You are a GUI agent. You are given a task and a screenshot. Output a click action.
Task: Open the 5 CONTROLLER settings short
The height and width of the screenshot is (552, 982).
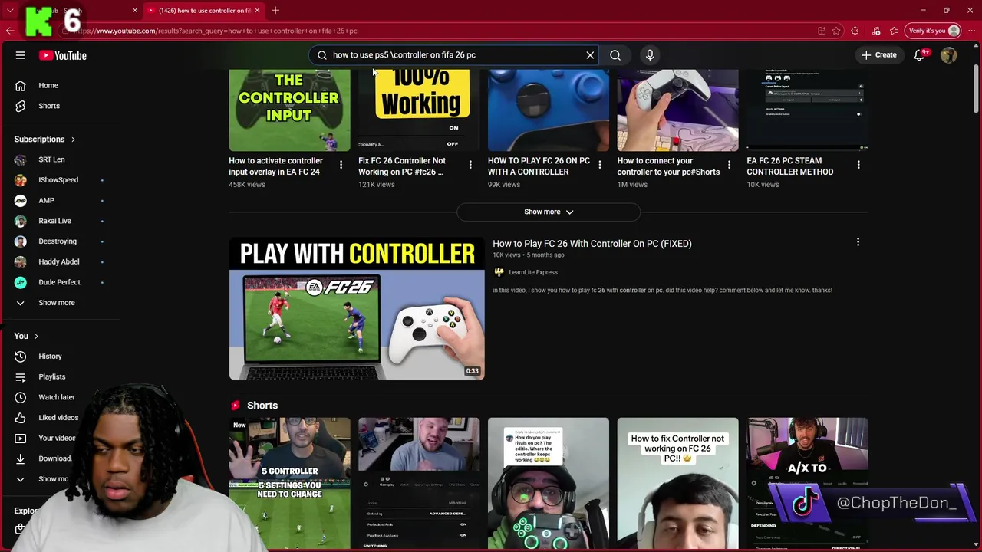[x=289, y=483]
